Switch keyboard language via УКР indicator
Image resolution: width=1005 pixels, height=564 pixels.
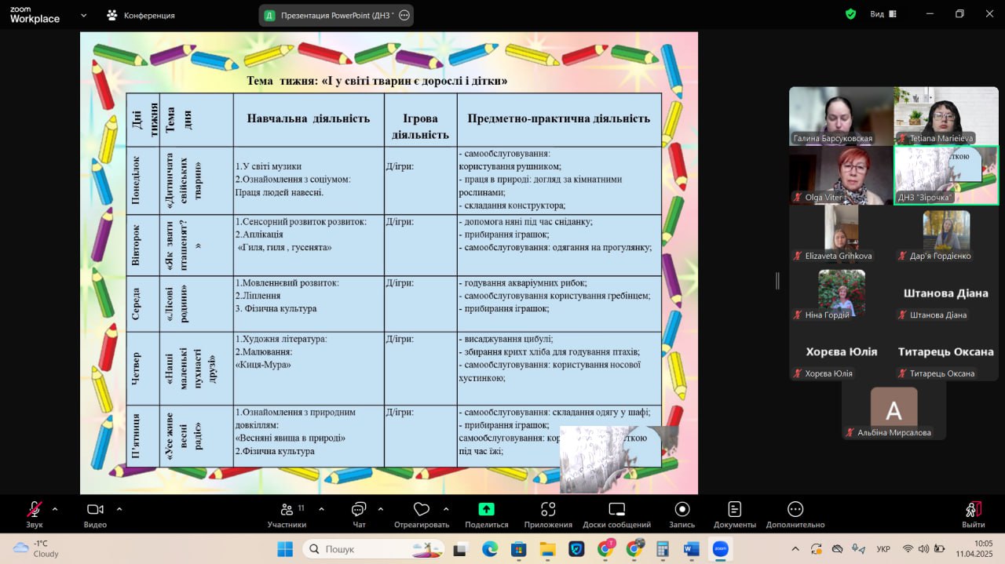883,549
